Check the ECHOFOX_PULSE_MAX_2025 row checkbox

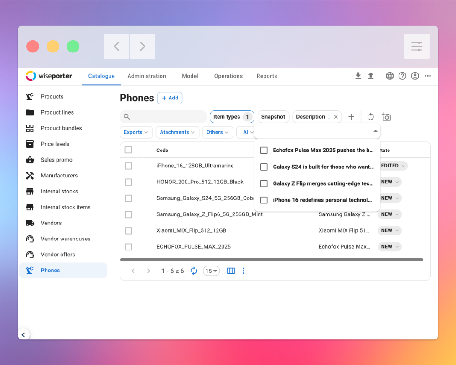(x=128, y=247)
